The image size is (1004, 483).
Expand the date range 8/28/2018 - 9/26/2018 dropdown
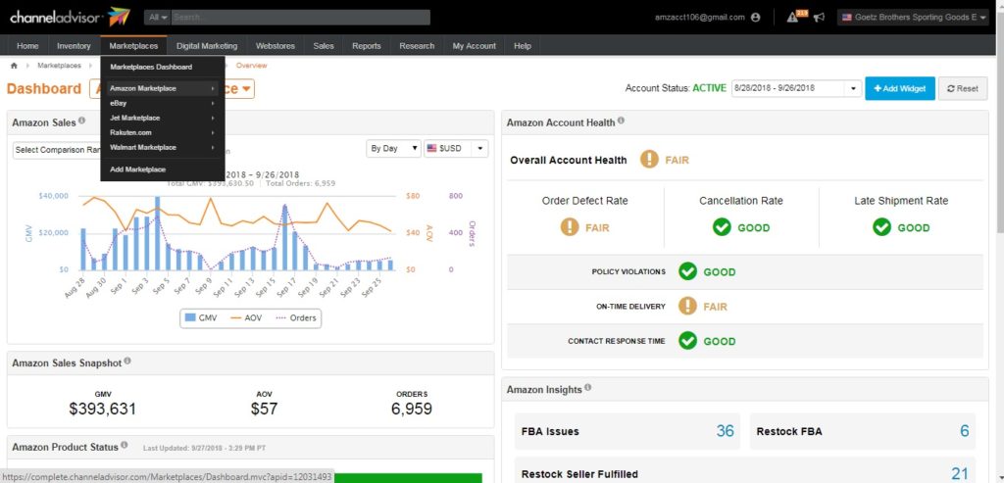coord(795,88)
